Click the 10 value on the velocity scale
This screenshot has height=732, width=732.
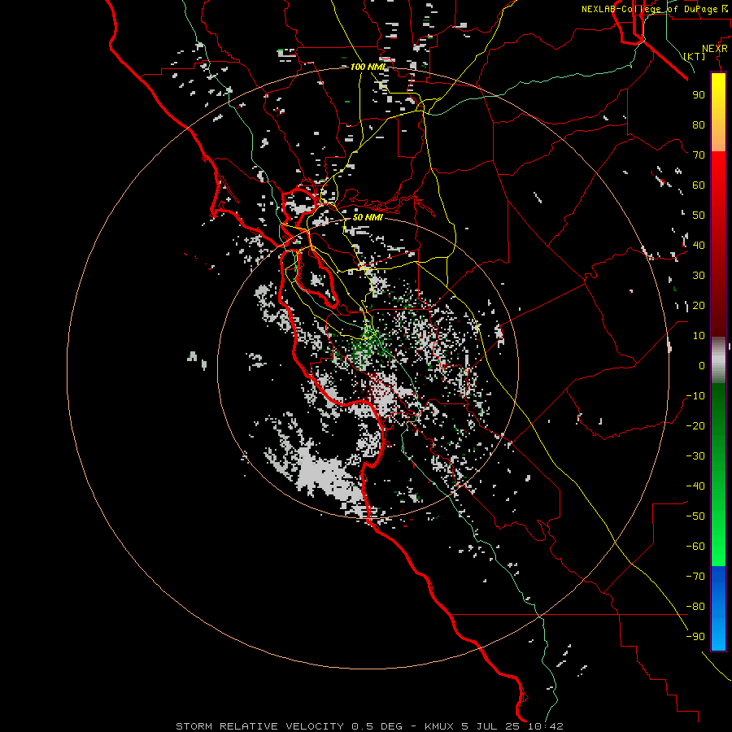click(x=699, y=336)
